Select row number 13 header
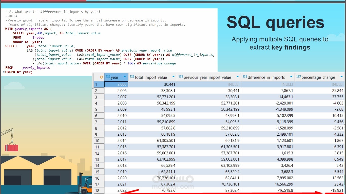Image resolution: width=346 pixels, height=194 pixels. [99, 159]
